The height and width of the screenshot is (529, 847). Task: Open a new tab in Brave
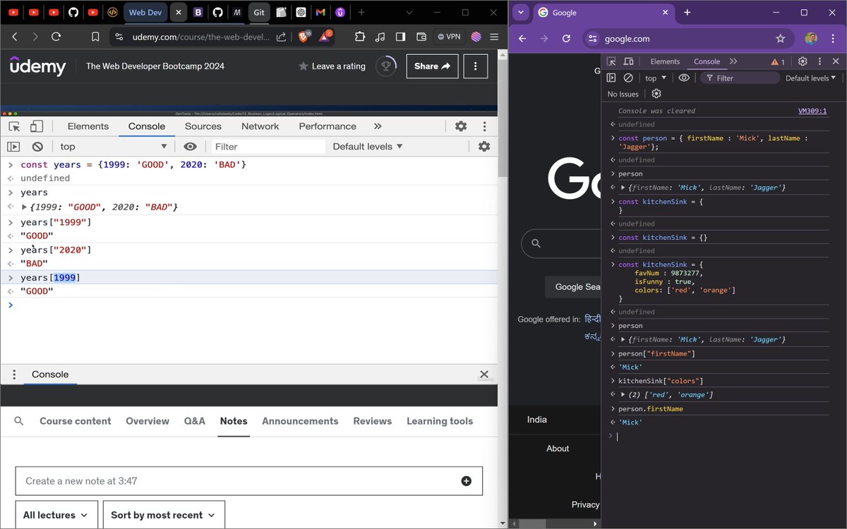[x=361, y=13]
